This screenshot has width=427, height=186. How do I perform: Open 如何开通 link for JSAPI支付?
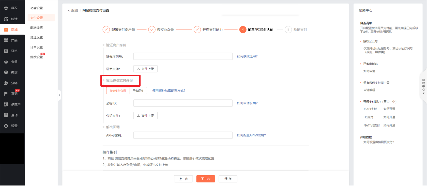[x=389, y=109]
